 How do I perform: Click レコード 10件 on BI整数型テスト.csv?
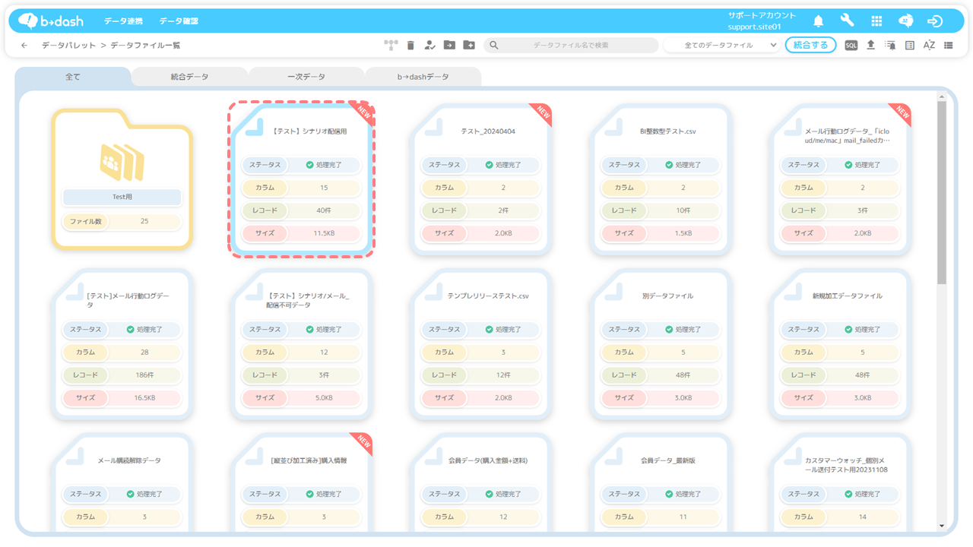point(661,210)
